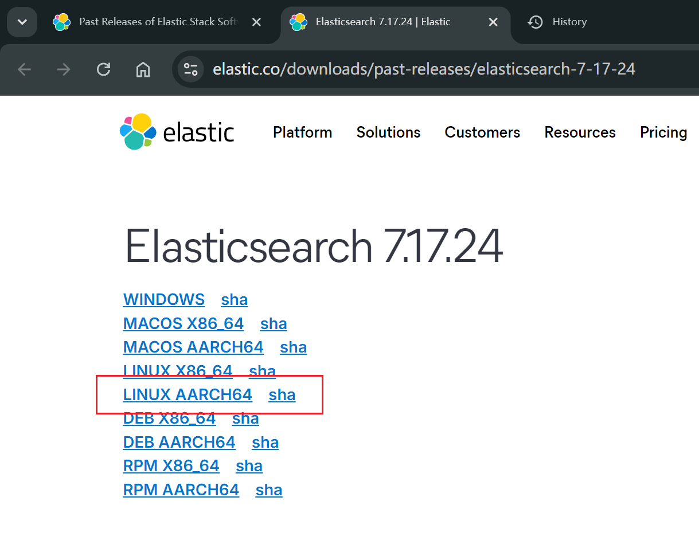Download the RPM X86_64 package
The width and height of the screenshot is (699, 548).
[171, 466]
